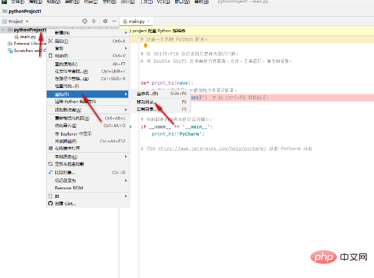Select Rename Shift+F6 in refactor submenu
This screenshot has height=278, width=374.
pos(160,94)
